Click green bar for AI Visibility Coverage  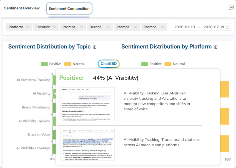click(x=54, y=148)
